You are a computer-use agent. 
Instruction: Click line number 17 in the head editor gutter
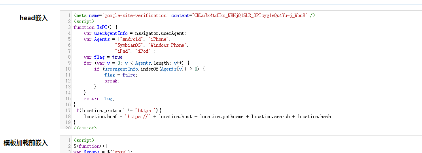pos(68,110)
